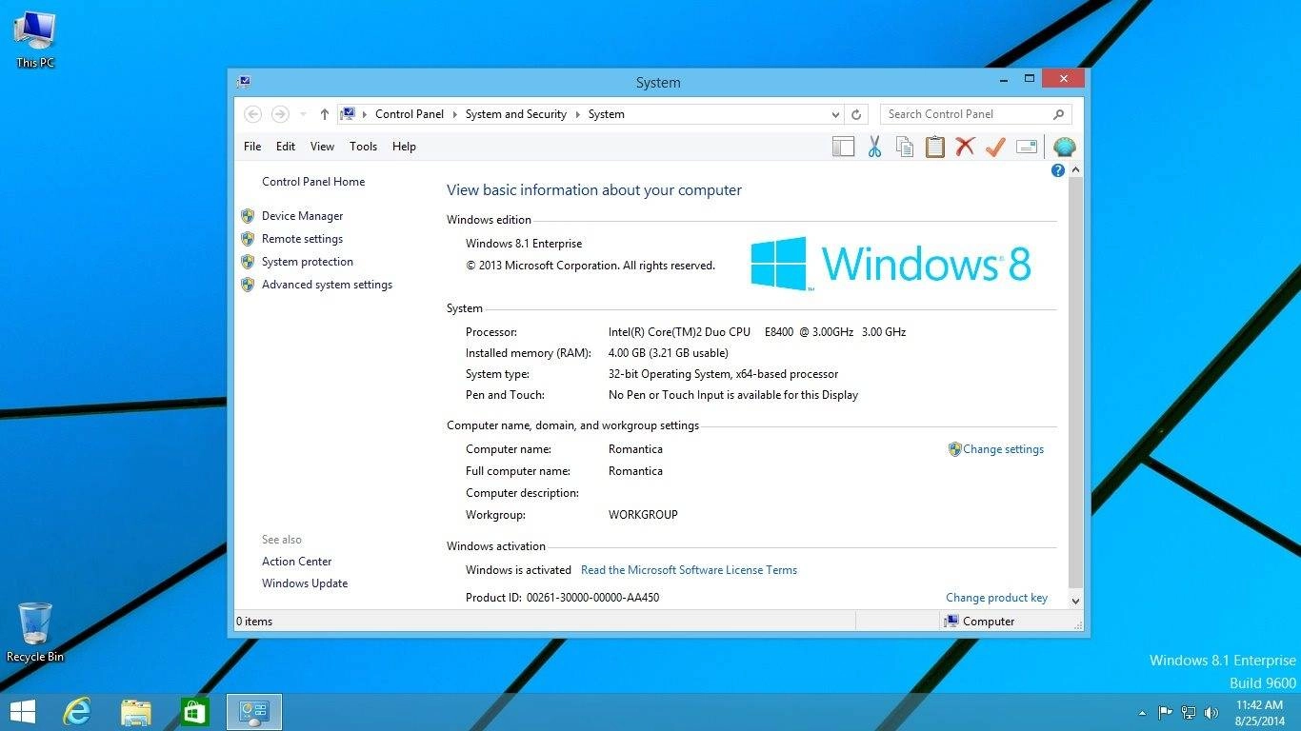Open Remote settings link

302,239
